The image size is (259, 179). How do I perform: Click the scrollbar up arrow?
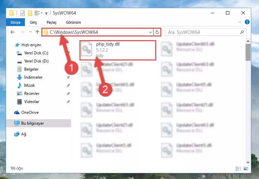coord(248,41)
